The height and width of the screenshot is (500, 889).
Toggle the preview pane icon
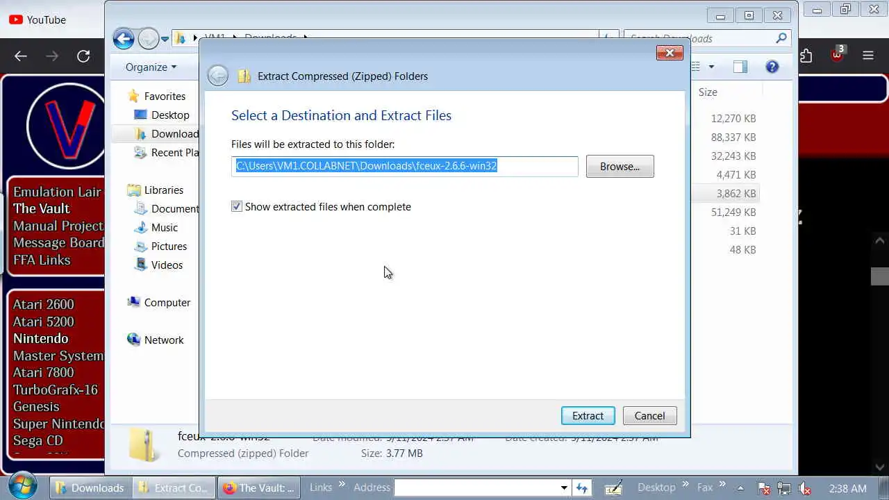(740, 67)
